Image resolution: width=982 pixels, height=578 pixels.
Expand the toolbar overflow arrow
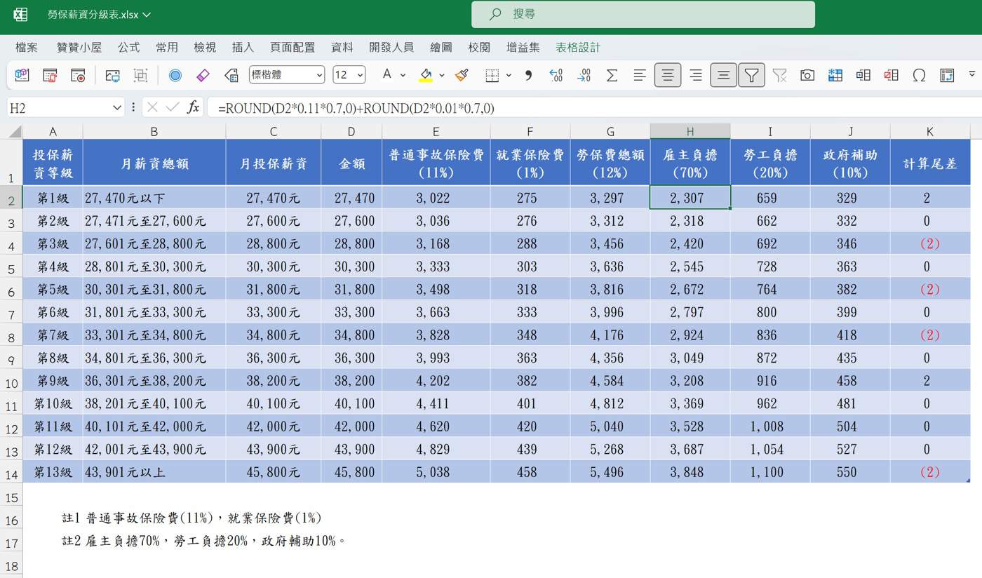pos(971,74)
